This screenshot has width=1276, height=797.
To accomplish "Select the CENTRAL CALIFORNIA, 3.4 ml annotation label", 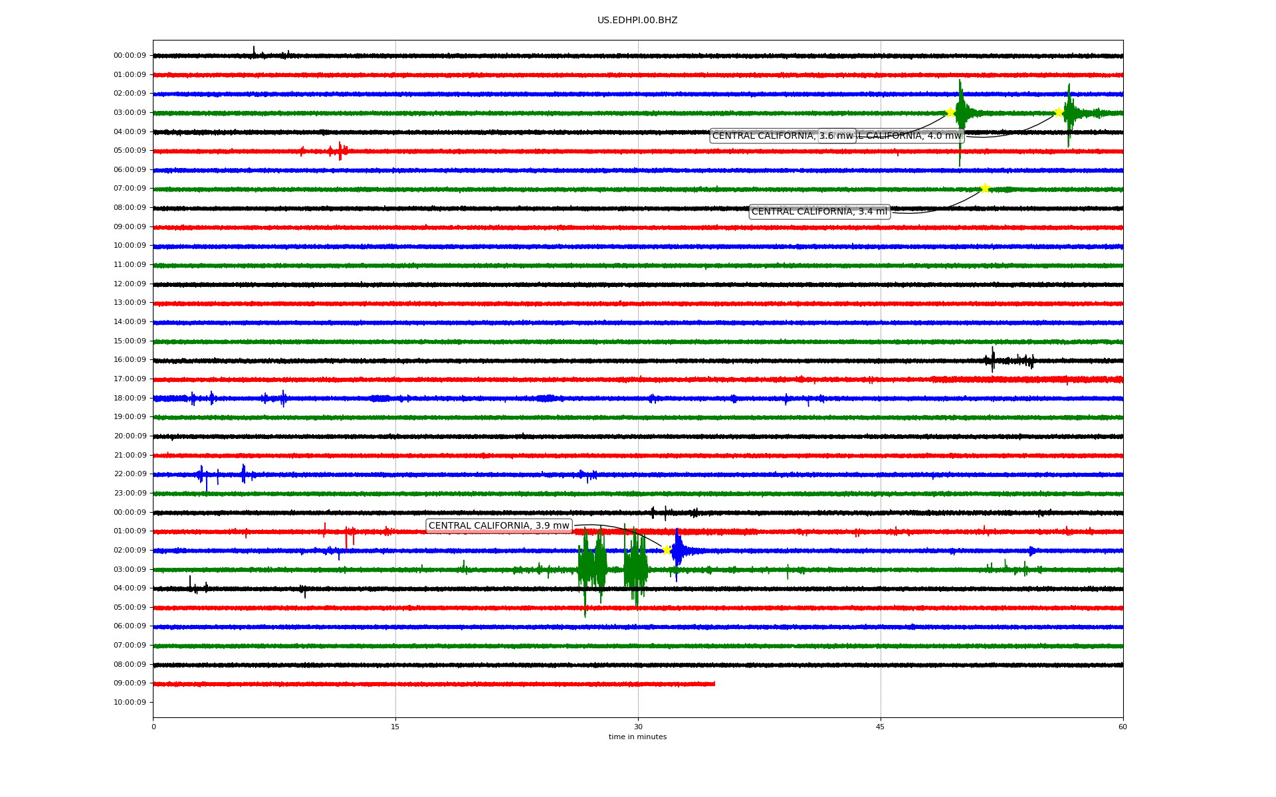I will (x=819, y=212).
